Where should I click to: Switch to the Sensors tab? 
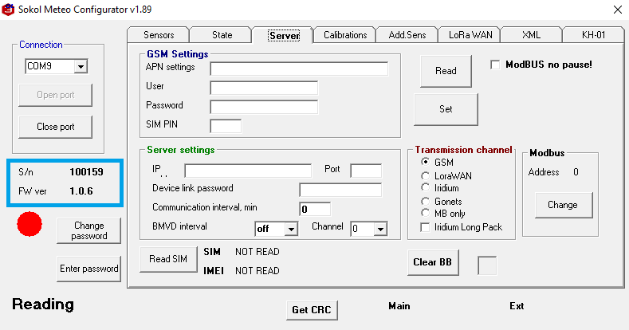(159, 35)
